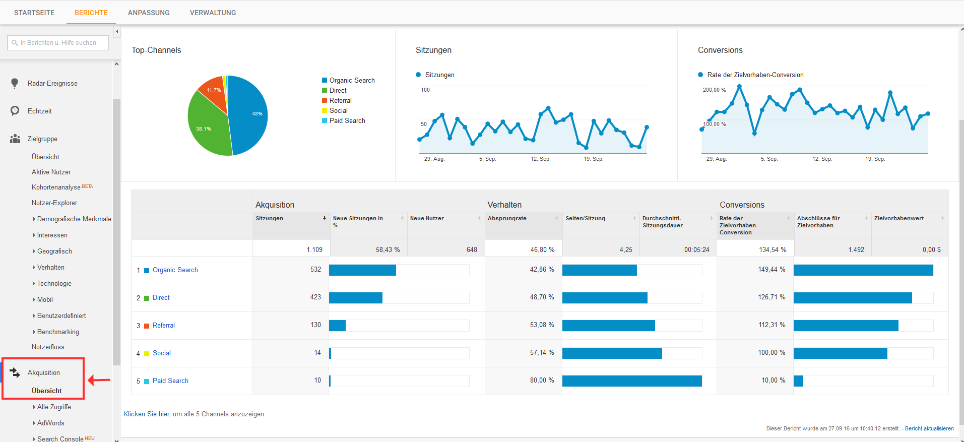The width and height of the screenshot is (964, 442).
Task: Click the Direct legend green square
Action: point(325,91)
